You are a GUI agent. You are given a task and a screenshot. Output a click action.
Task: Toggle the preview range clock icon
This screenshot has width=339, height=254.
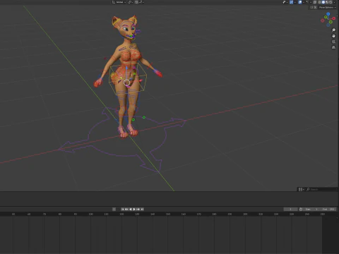[x=301, y=209]
